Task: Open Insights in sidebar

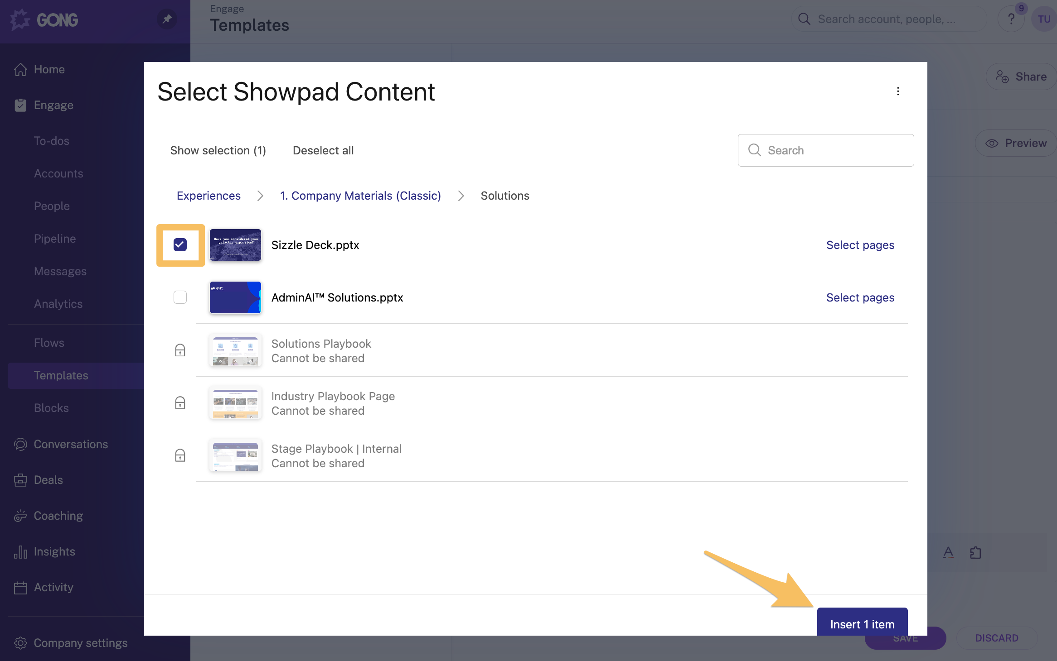Action: pyautogui.click(x=54, y=551)
